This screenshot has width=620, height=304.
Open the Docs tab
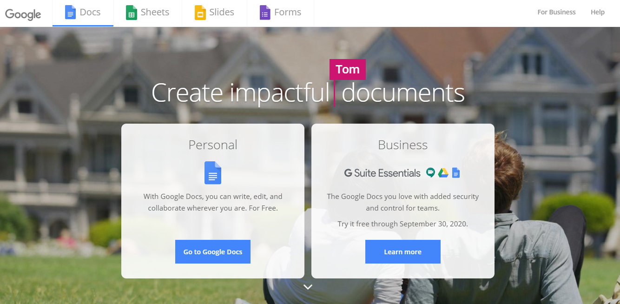coord(83,13)
